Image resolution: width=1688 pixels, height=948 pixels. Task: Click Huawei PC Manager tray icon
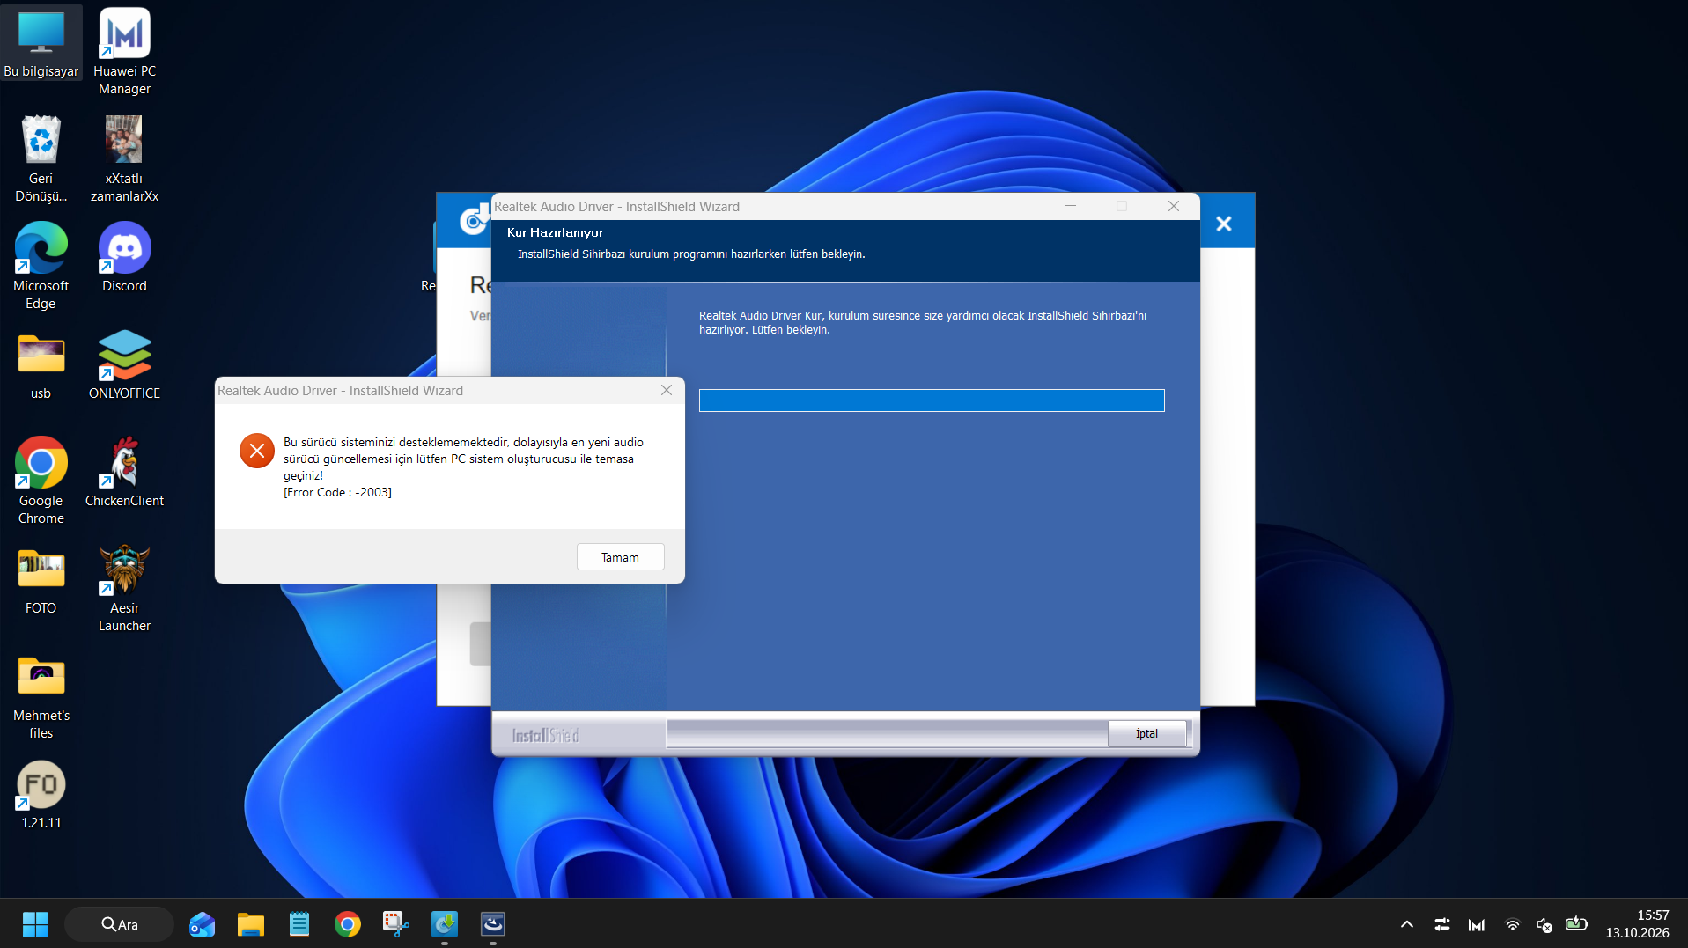click(1477, 924)
